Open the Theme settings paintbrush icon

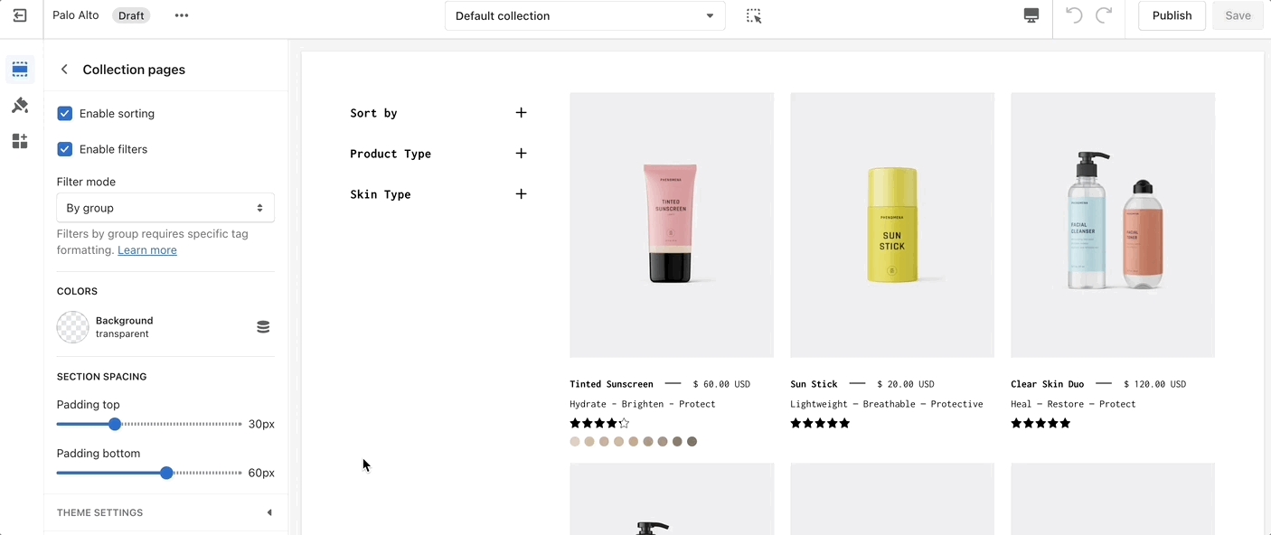pyautogui.click(x=20, y=106)
